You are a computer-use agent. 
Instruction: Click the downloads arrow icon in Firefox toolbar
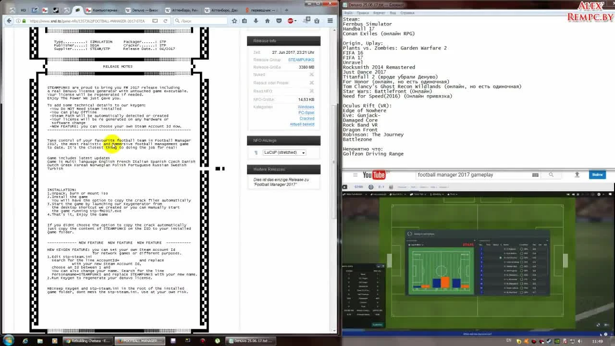pyautogui.click(x=256, y=20)
